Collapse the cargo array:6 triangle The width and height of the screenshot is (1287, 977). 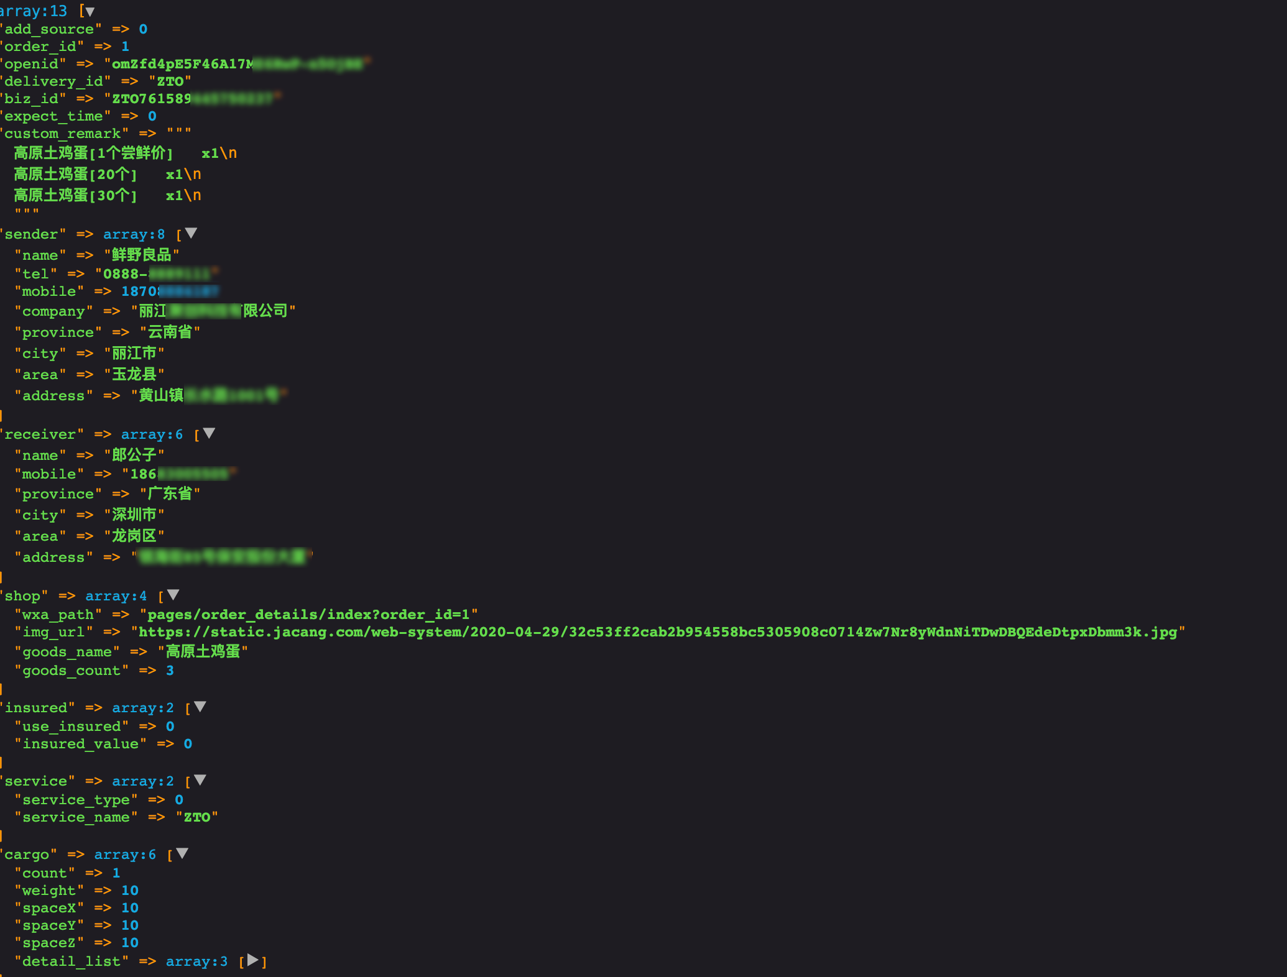pyautogui.click(x=182, y=853)
